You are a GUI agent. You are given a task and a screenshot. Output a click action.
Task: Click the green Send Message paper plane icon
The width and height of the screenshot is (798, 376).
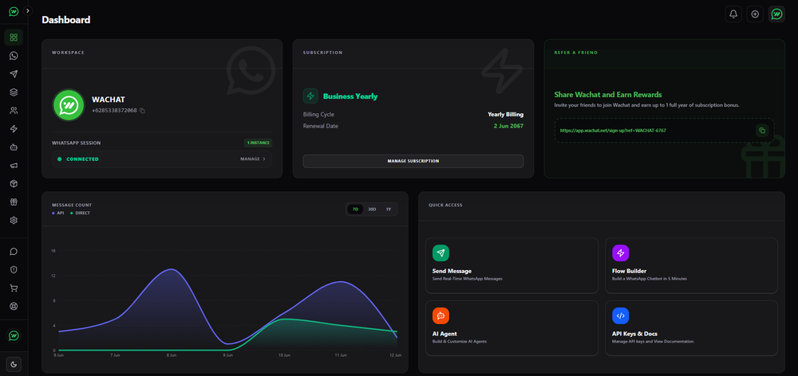(440, 253)
